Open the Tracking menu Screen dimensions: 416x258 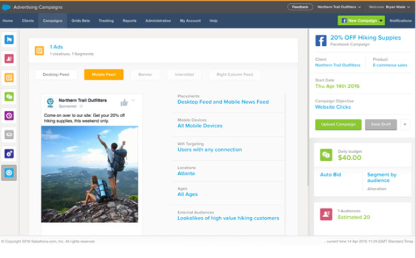[106, 20]
